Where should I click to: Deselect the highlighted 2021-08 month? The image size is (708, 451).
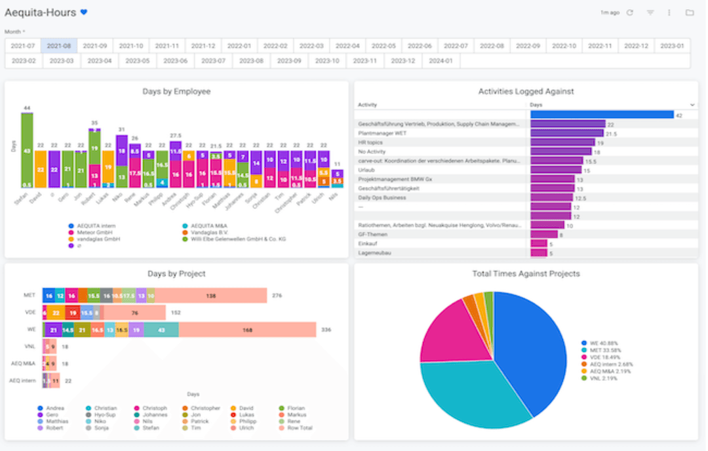(x=59, y=46)
